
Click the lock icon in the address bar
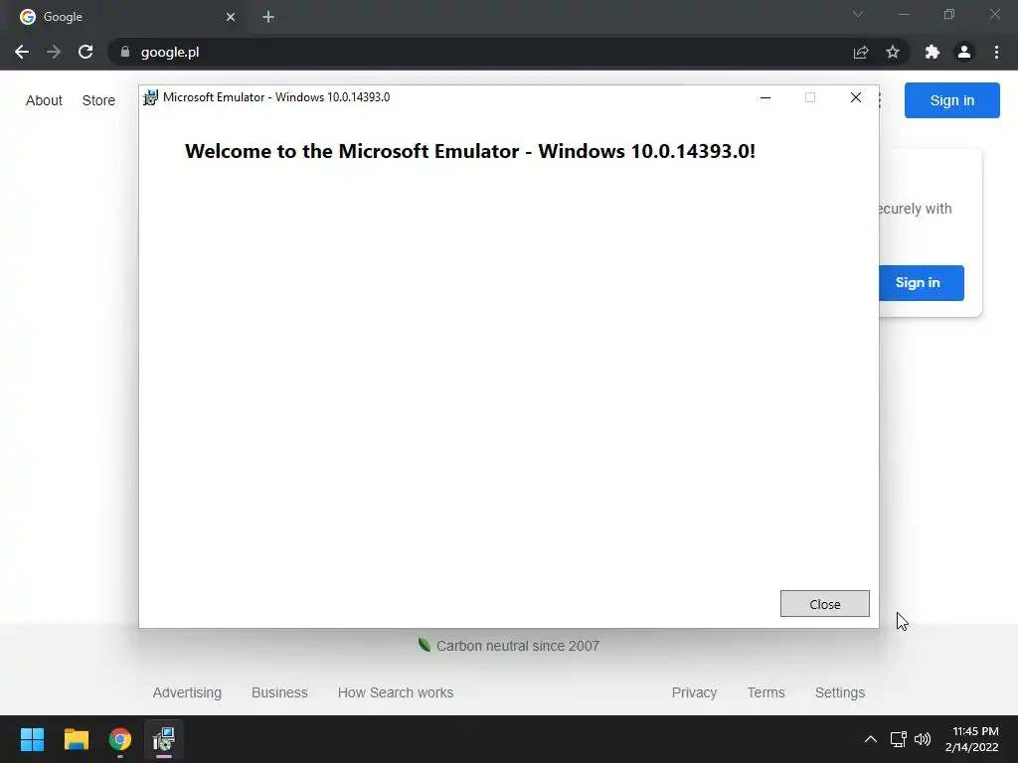tap(124, 52)
